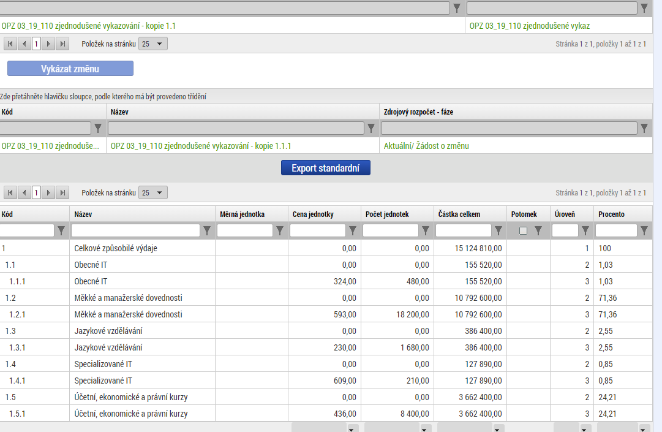Sort by Částka celkem column header
Image resolution: width=662 pixels, height=432 pixels.
coord(459,214)
